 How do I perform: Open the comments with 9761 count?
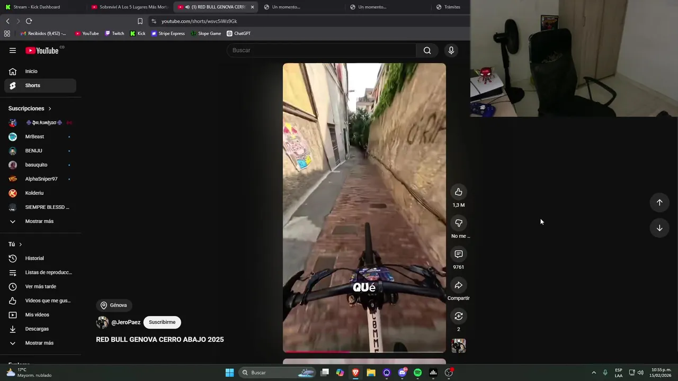coord(459,254)
